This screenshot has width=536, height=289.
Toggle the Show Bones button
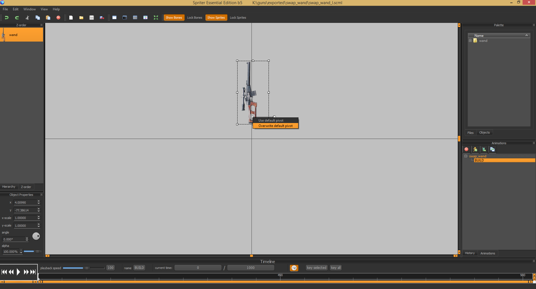click(174, 18)
